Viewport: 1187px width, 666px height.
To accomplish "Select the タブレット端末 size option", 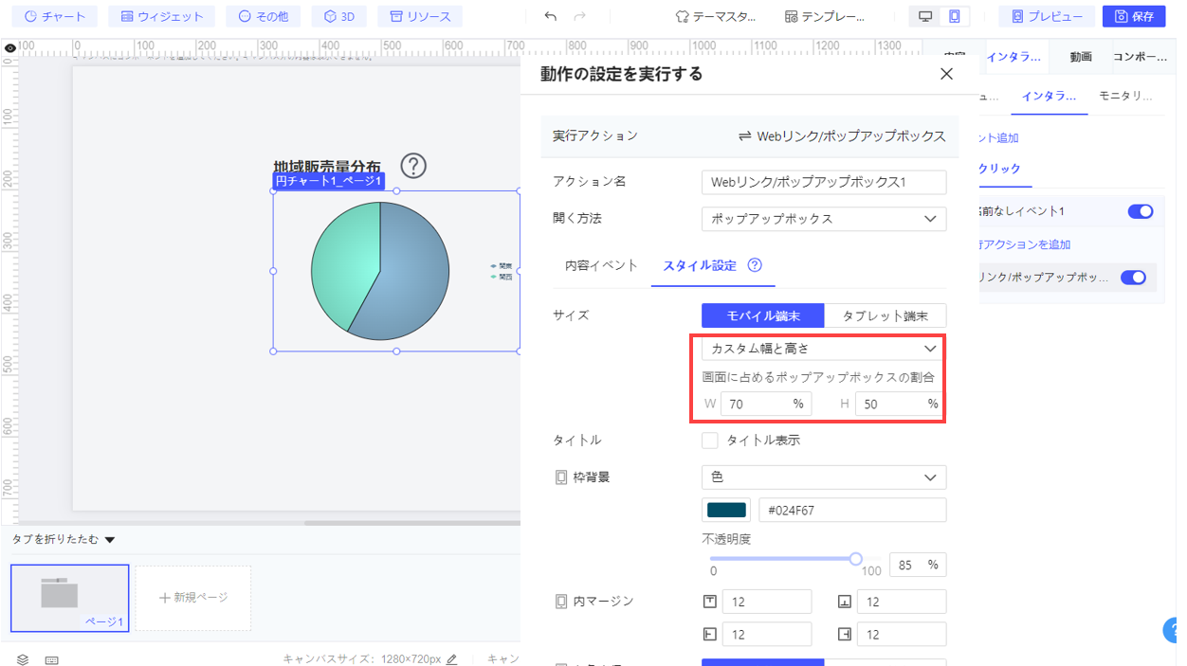I will click(x=886, y=315).
